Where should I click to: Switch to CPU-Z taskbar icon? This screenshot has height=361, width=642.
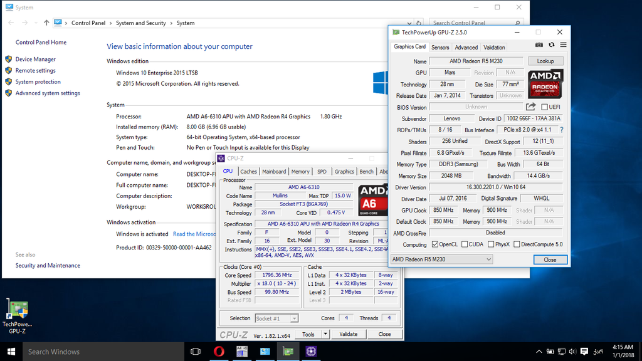pyautogui.click(x=311, y=352)
